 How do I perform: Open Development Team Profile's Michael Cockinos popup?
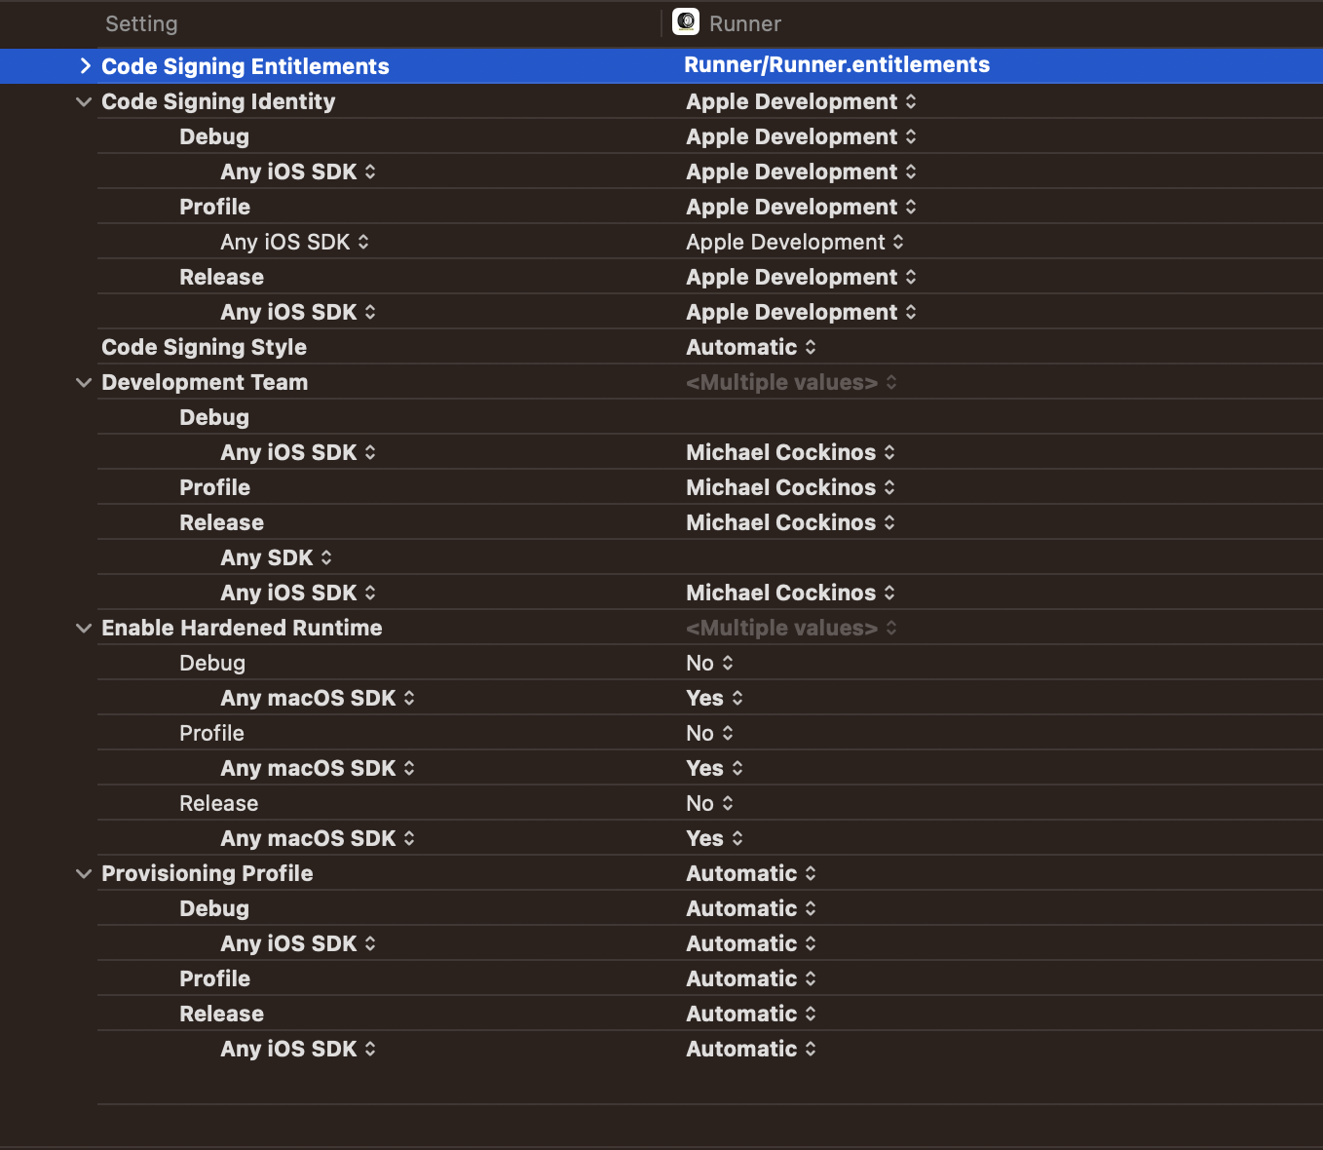point(789,487)
